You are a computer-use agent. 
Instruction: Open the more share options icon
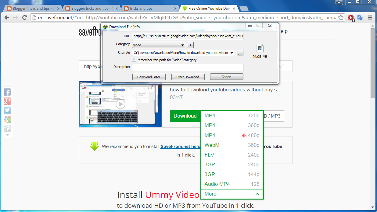point(7,129)
